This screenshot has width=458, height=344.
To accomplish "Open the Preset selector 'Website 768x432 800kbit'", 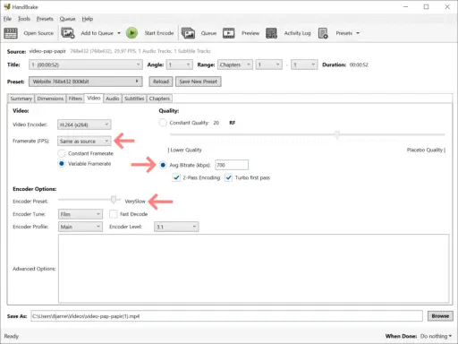I will (x=86, y=82).
